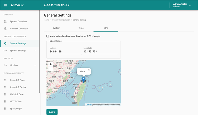Click the Sparkplug B. grid icon
The image size is (198, 115).
pyautogui.click(x=5, y=108)
